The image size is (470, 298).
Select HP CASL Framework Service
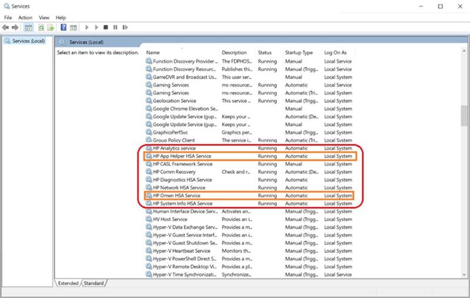(x=250, y=164)
